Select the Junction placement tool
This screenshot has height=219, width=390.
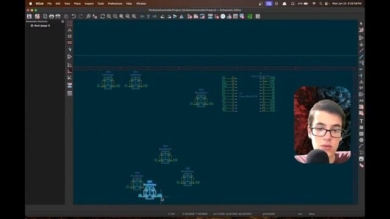(x=361, y=75)
